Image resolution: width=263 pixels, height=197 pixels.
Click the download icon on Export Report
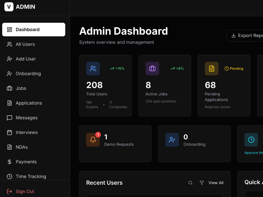pos(234,35)
